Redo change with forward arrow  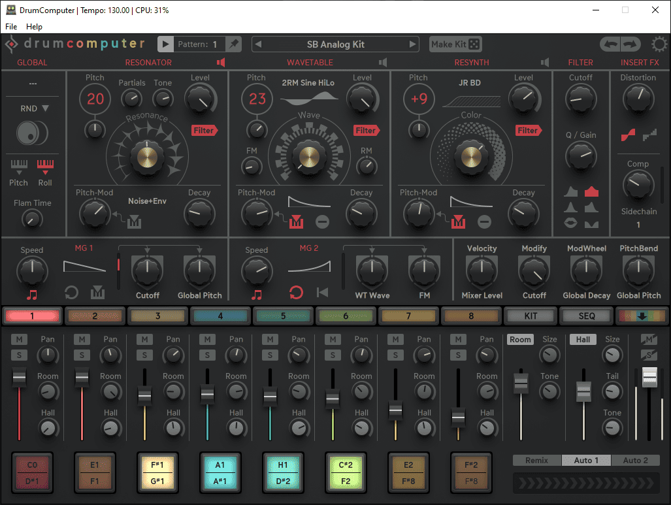pos(630,44)
